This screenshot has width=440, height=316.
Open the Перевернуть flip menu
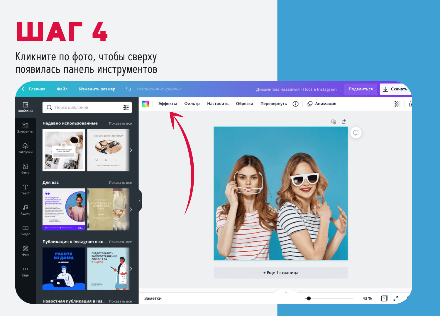point(274,104)
